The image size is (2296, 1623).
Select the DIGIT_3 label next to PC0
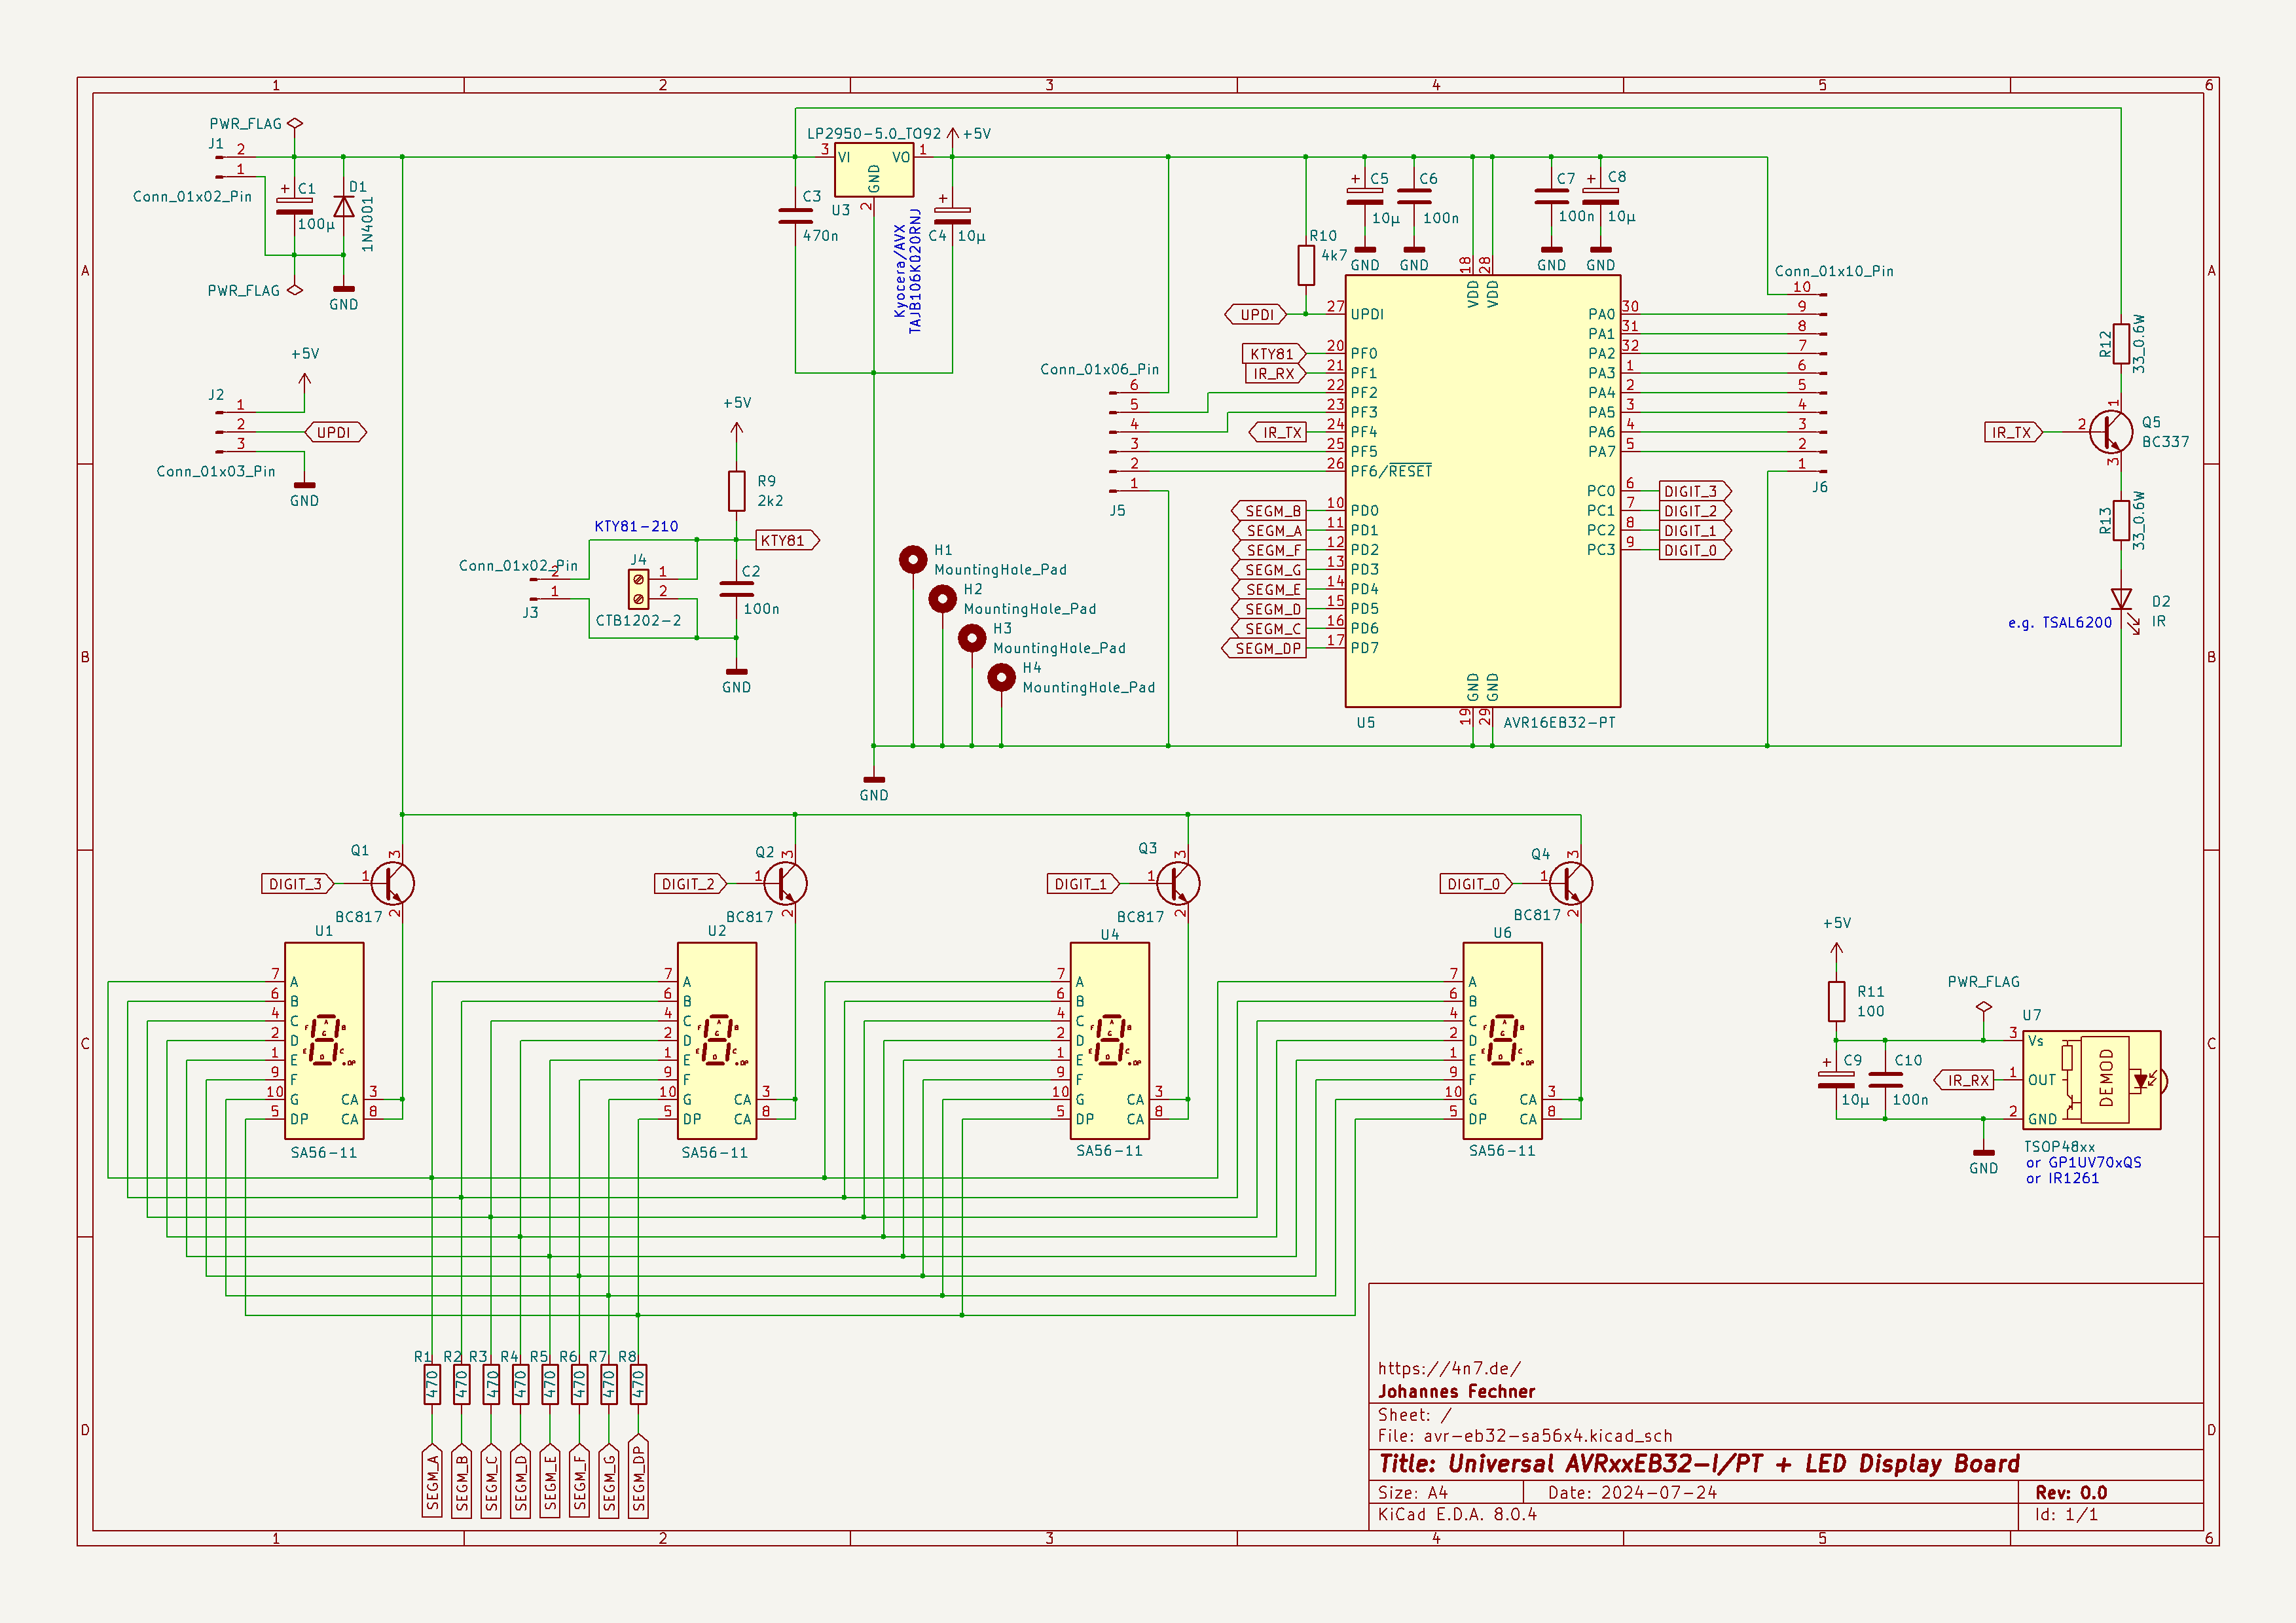point(1695,491)
